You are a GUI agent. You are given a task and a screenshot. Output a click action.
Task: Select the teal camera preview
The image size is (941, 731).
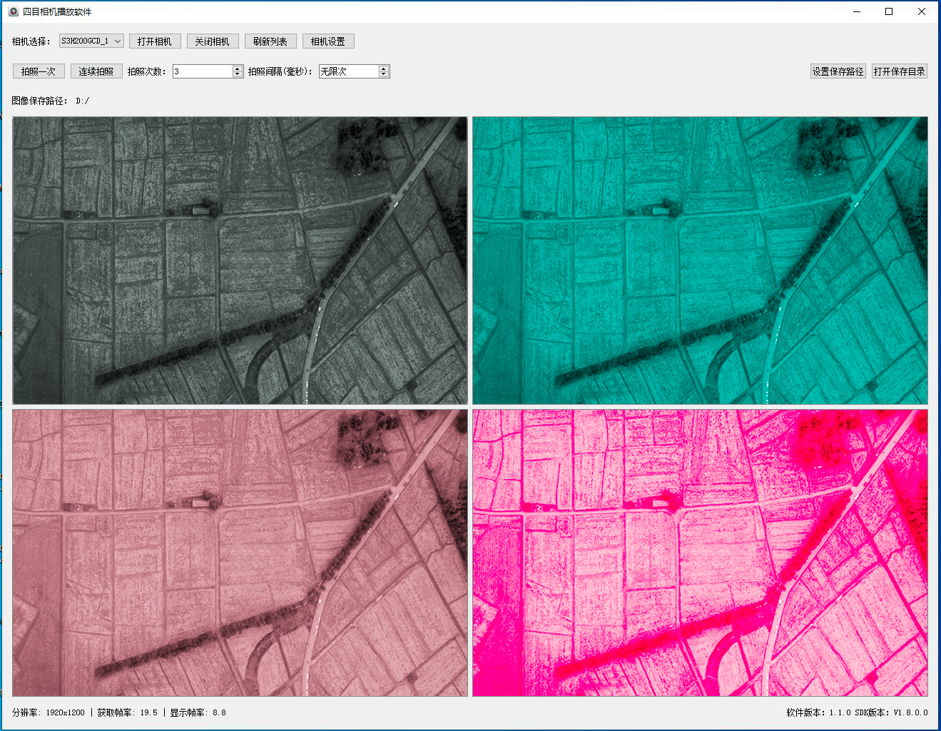coord(700,260)
